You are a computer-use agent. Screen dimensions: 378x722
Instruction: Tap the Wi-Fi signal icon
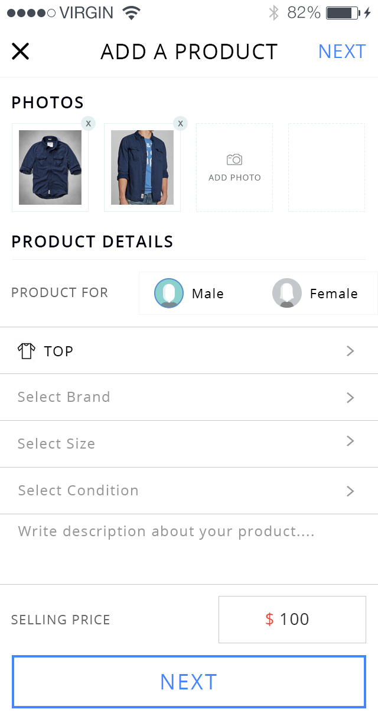tap(131, 12)
